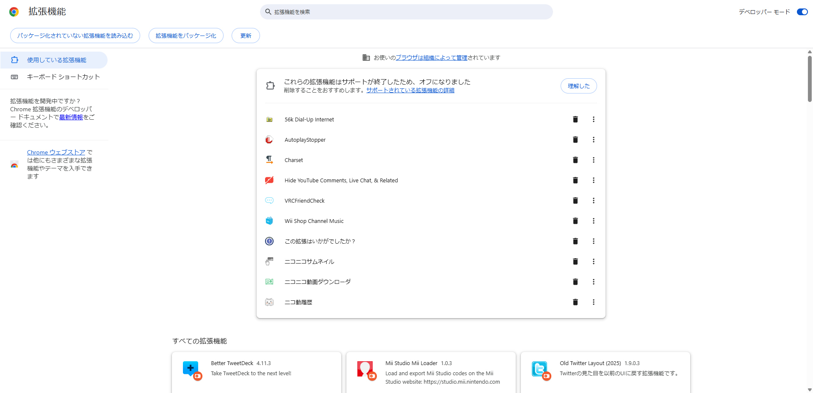The image size is (813, 393).
Task: Open three-dot menu for ニコニコサムネイル
Action: pyautogui.click(x=593, y=261)
